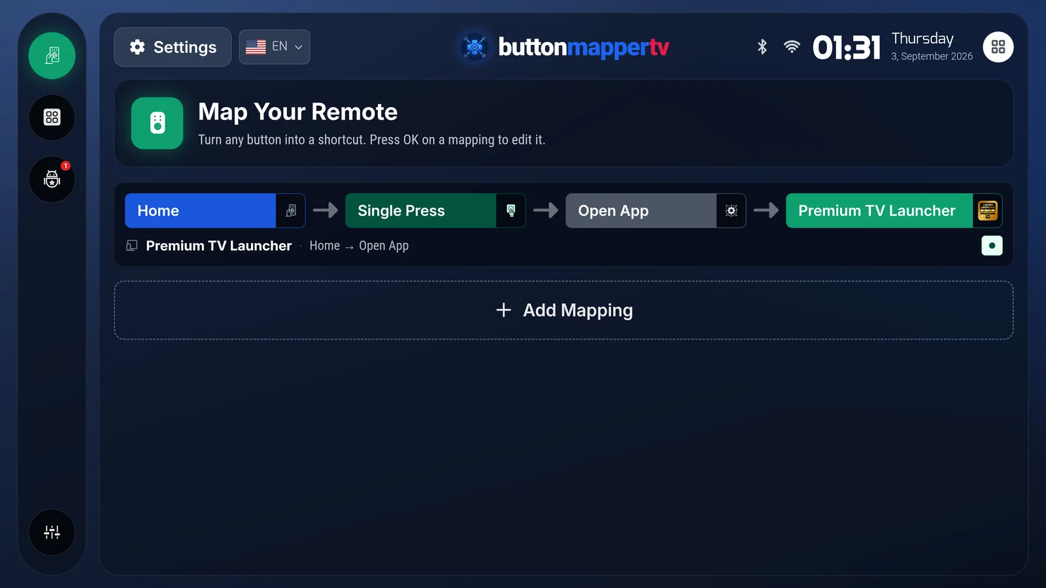Click the buttonmappertv logo
The width and height of the screenshot is (1046, 588).
[x=565, y=47]
